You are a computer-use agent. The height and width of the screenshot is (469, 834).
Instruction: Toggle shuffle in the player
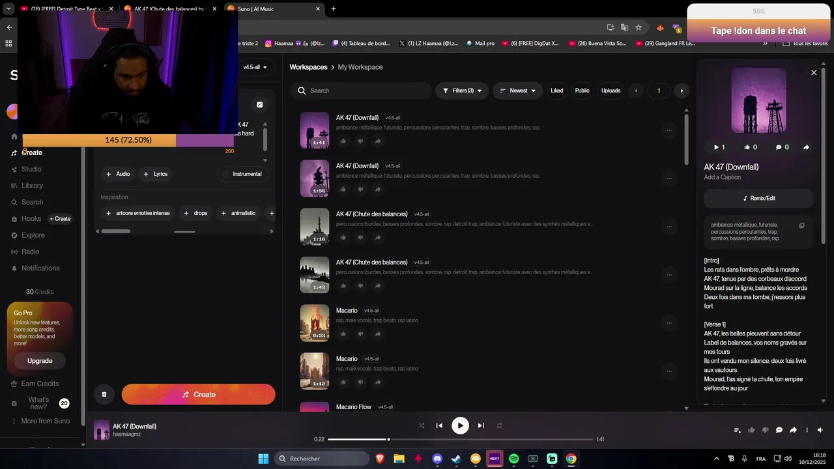tap(421, 425)
